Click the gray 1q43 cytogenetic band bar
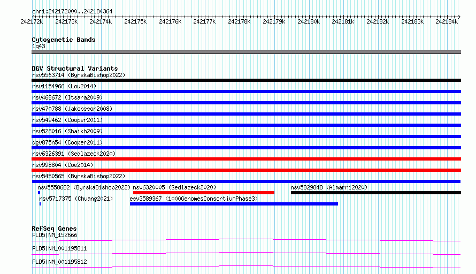 click(x=246, y=52)
